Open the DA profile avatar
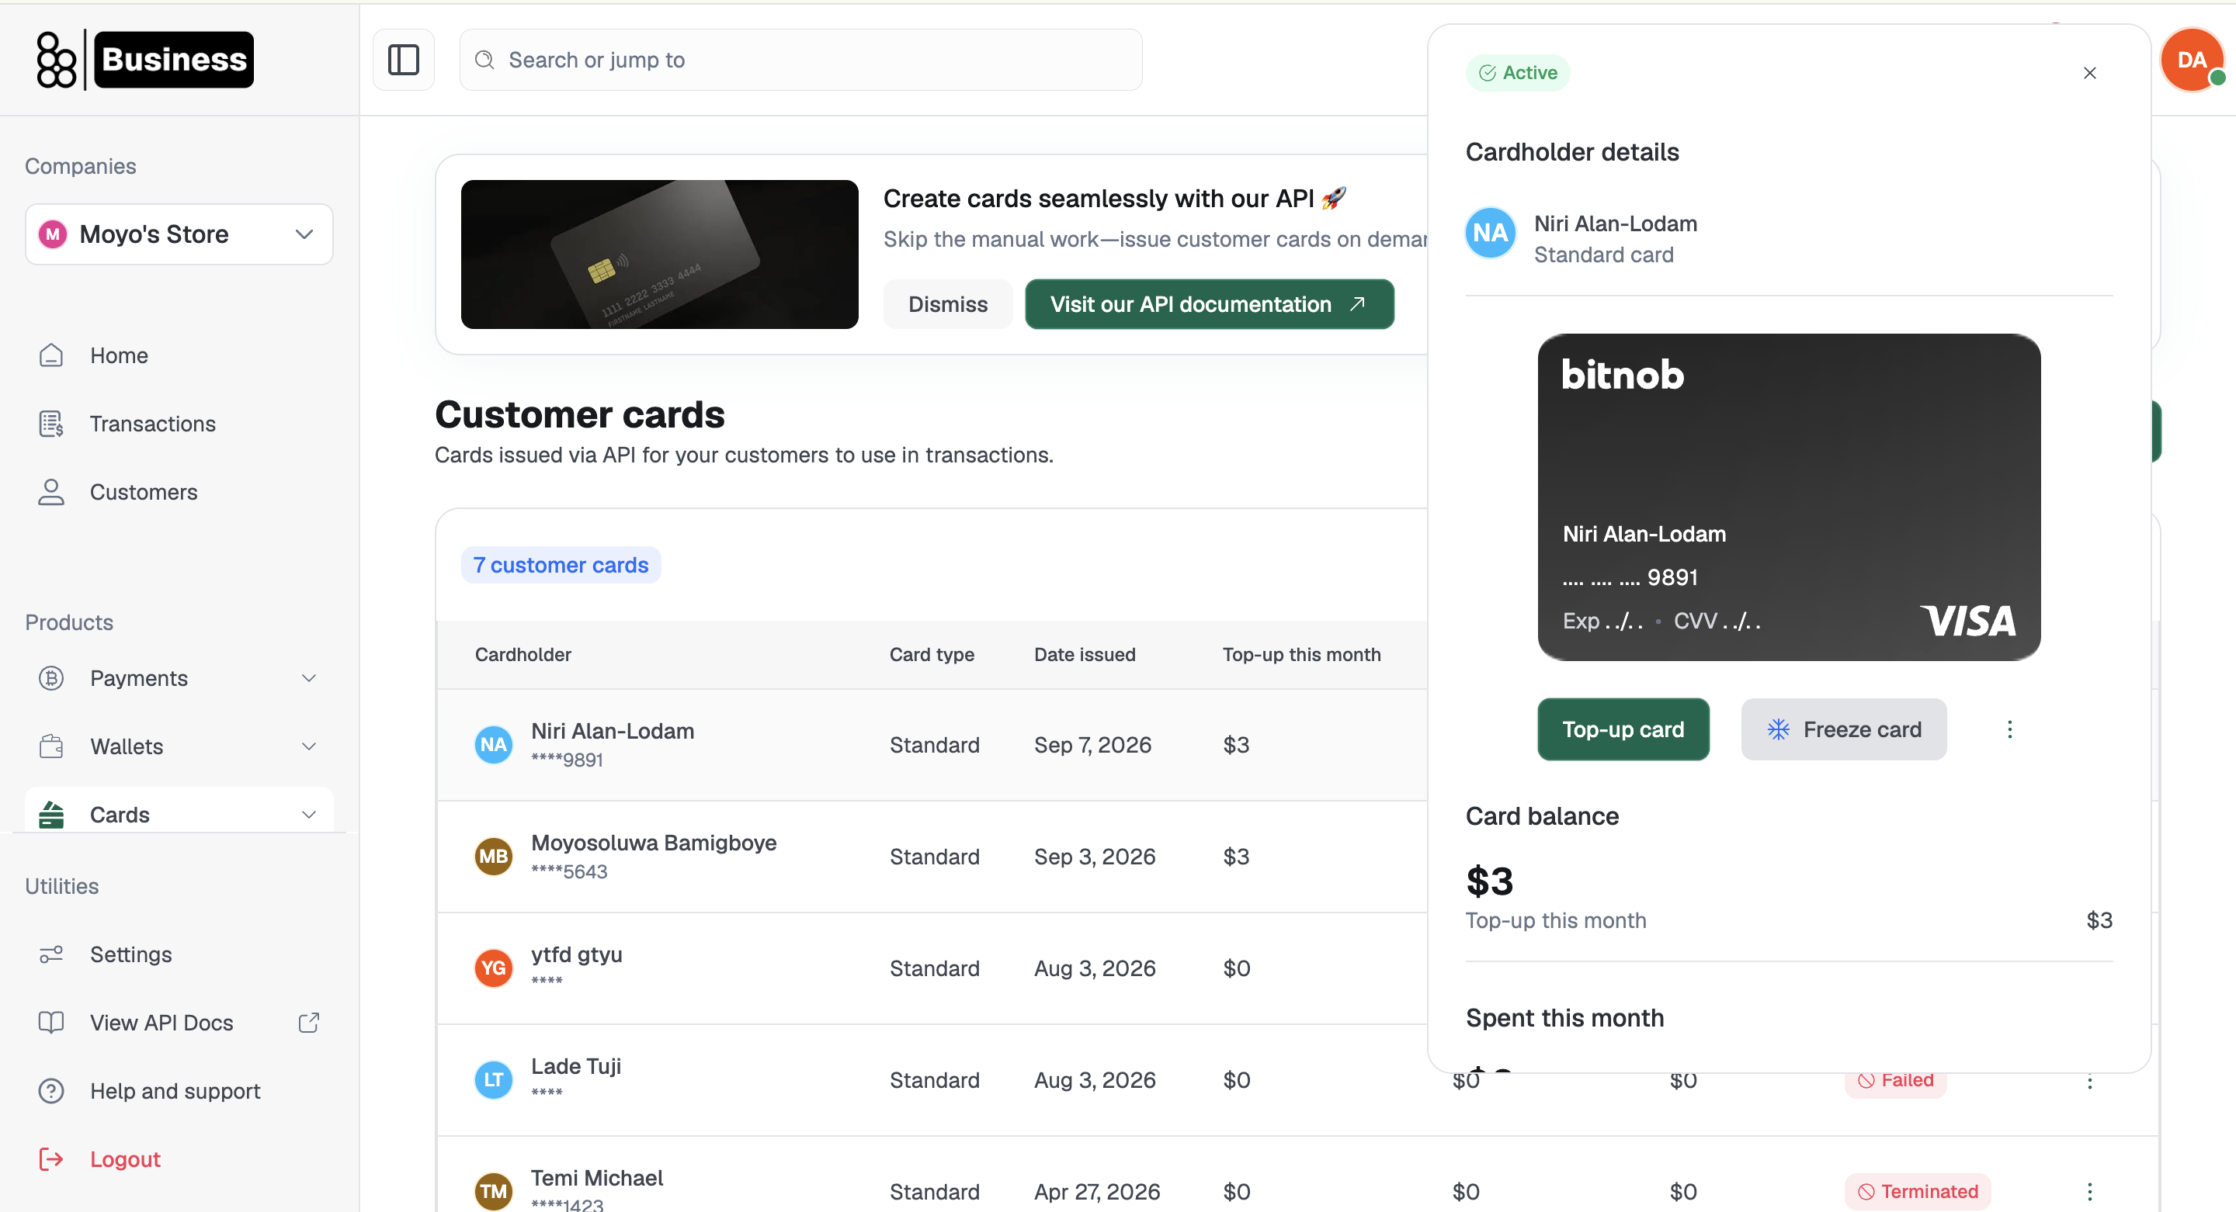This screenshot has width=2236, height=1212. coord(2191,60)
